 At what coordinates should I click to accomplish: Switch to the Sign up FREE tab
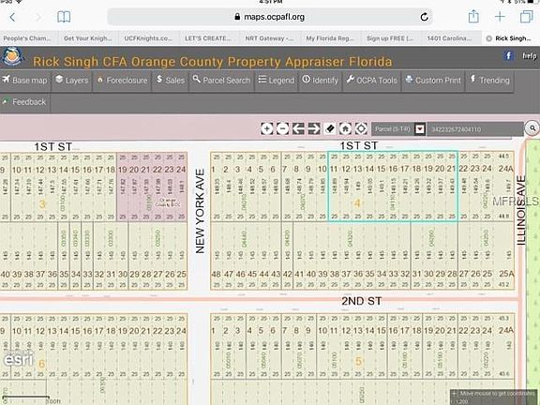(x=391, y=38)
